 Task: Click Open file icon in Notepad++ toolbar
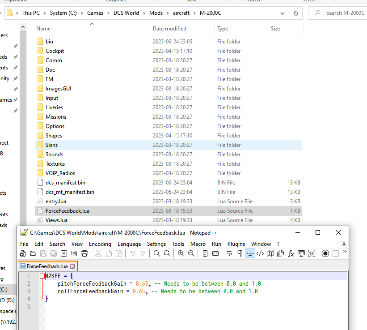coord(33,253)
